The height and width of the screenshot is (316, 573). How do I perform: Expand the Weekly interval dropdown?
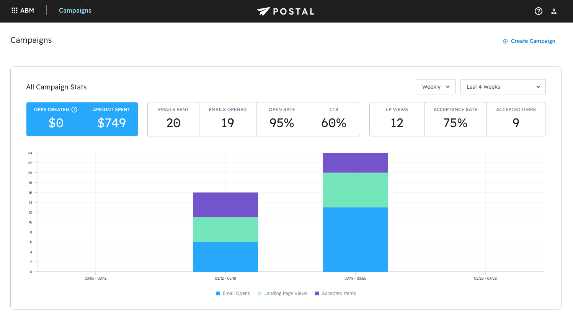tap(435, 87)
